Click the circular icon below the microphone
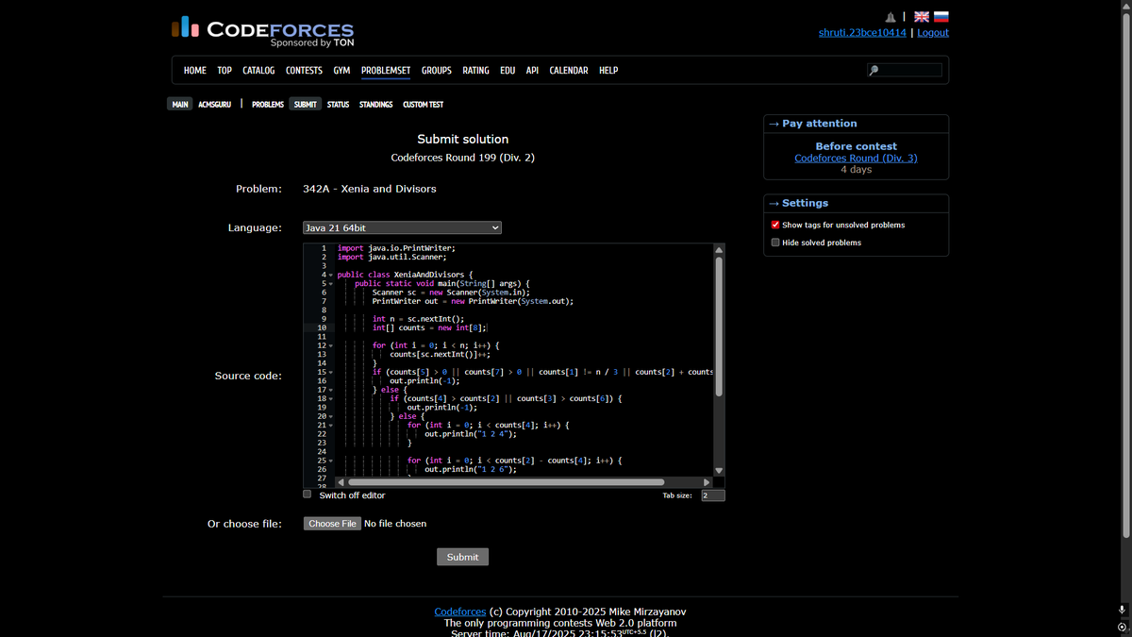Viewport: 1132px width, 637px height. click(1122, 628)
